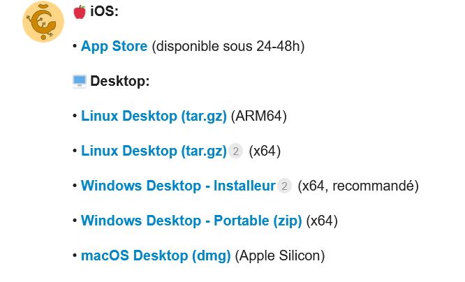
Task: Click the desktop computer emoji icon
Action: 80,81
